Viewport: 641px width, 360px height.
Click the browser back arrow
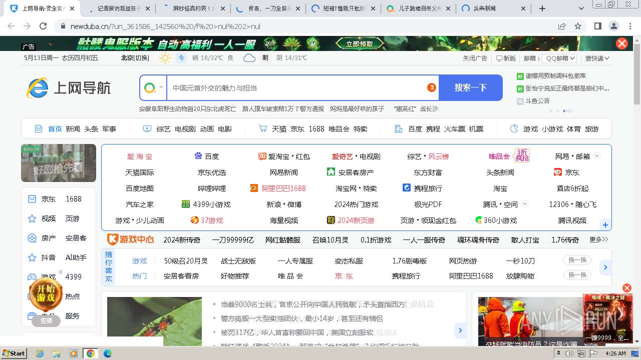pyautogui.click(x=11, y=26)
